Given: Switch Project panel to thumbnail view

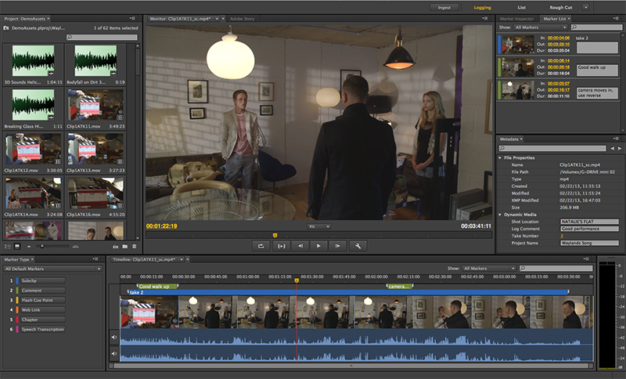Looking at the screenshot, I should [17, 246].
